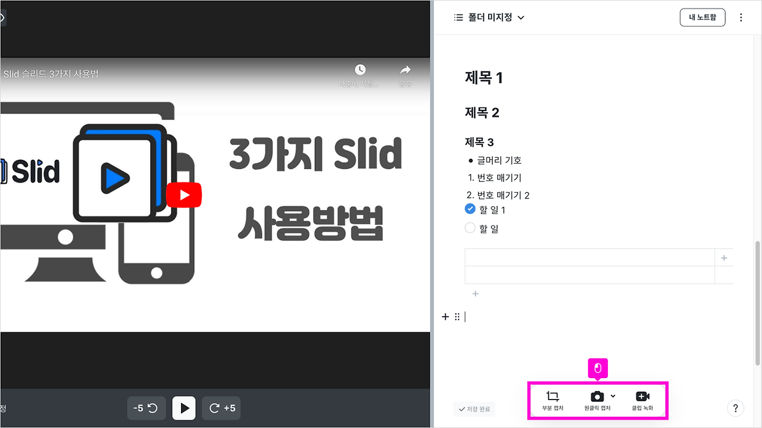This screenshot has width=762, height=428.
Task: Start recording with the 클립 녹화 icon
Action: (643, 396)
